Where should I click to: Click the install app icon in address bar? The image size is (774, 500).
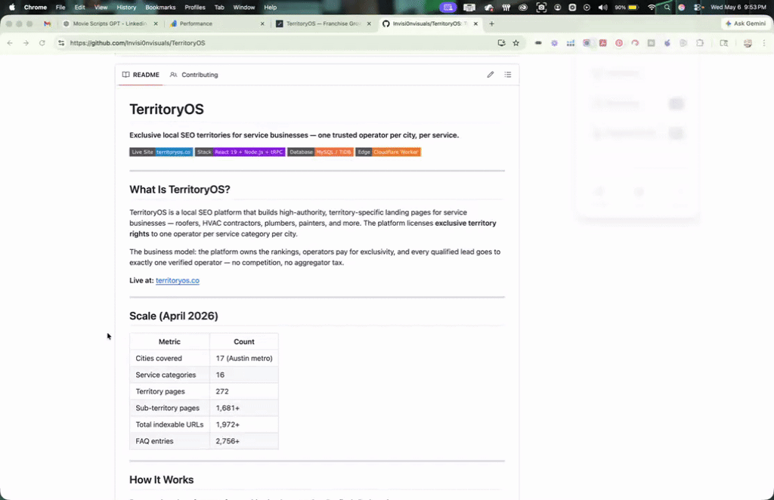(x=502, y=43)
